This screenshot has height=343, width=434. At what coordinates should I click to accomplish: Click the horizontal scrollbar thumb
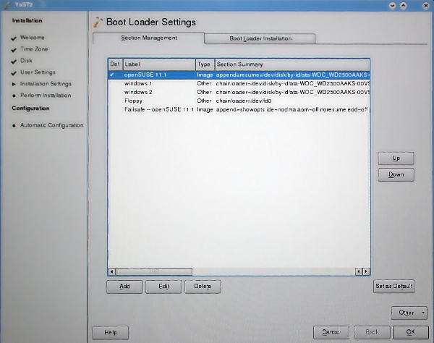coord(154,271)
